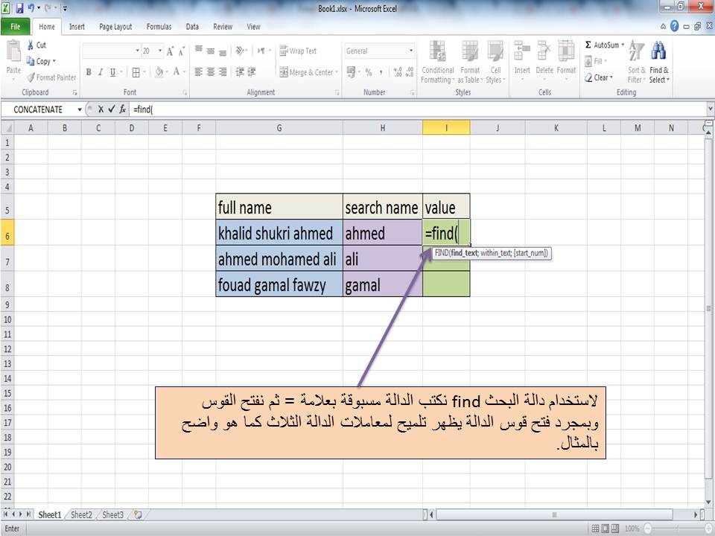Switch to the Page Layout tab

tap(115, 27)
